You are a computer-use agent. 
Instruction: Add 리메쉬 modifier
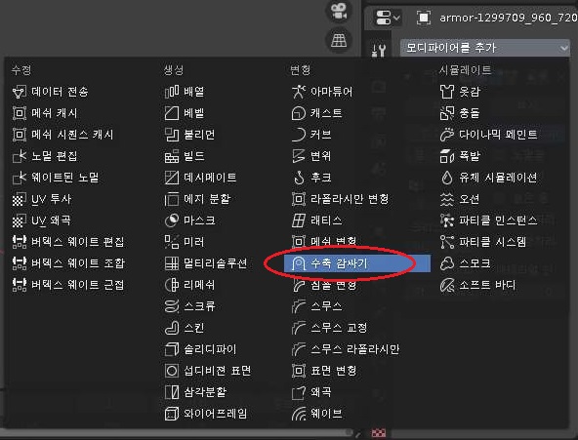(189, 285)
